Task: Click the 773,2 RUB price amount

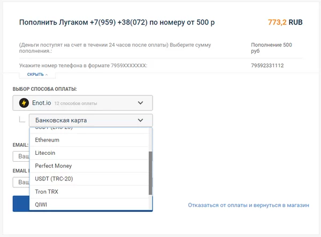Action: pyautogui.click(x=285, y=22)
